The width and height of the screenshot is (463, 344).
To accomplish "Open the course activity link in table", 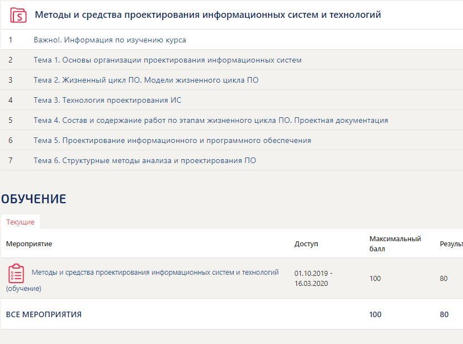I will click(x=155, y=273).
